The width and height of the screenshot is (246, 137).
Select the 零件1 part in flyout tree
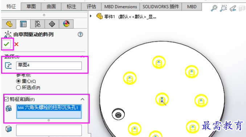click(126, 16)
